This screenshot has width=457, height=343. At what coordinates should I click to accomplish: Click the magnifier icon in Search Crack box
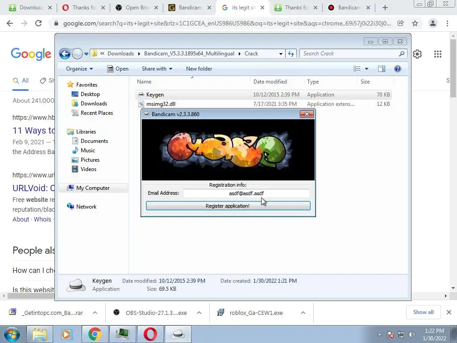[402, 54]
